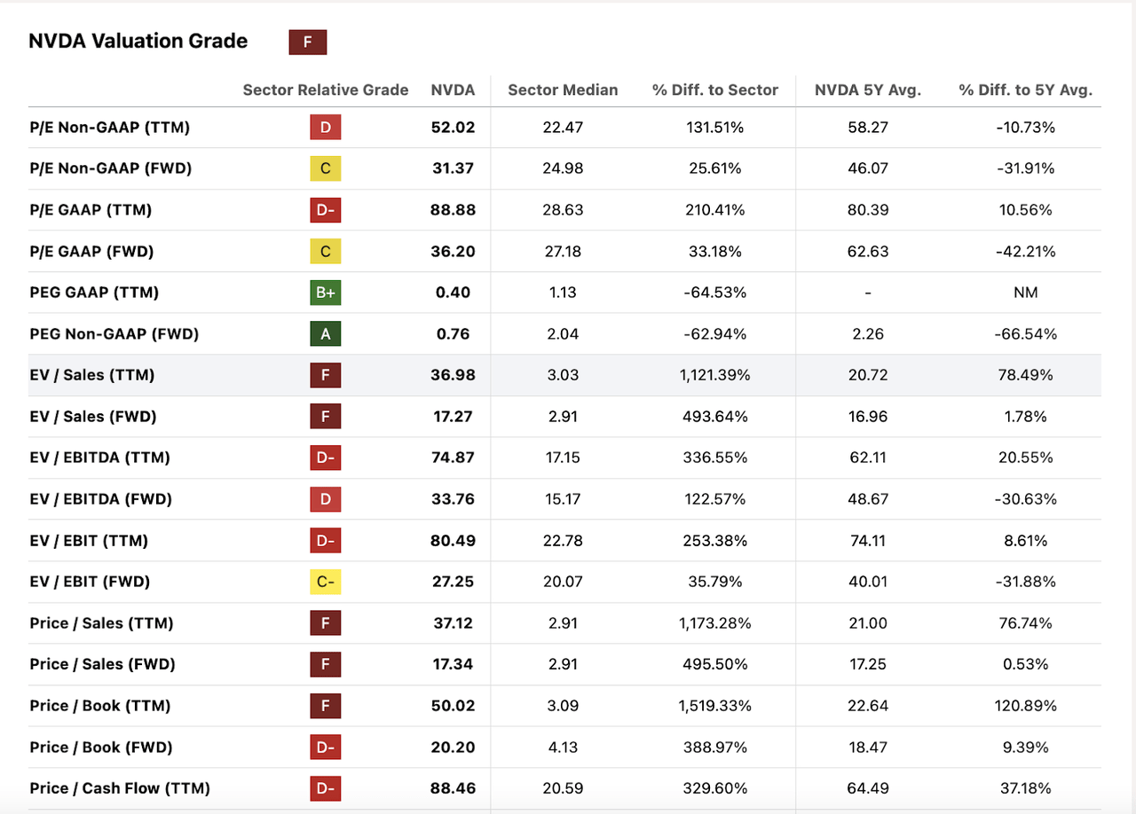Open the P/E GAAP (FWD) metric

[x=91, y=252]
